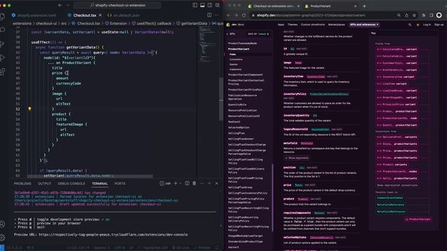Split the VS Code editor to the right
Viewport: 447px width, 251px height.
210,15
